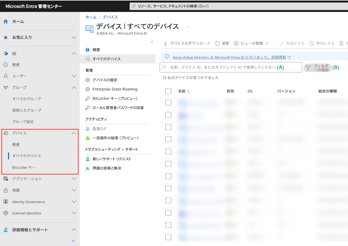Click the デバイス breadcrumb link

[x=110, y=17]
